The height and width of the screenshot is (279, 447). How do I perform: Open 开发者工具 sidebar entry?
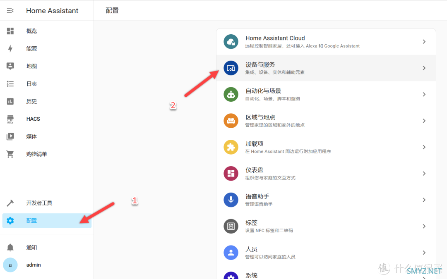pyautogui.click(x=39, y=203)
